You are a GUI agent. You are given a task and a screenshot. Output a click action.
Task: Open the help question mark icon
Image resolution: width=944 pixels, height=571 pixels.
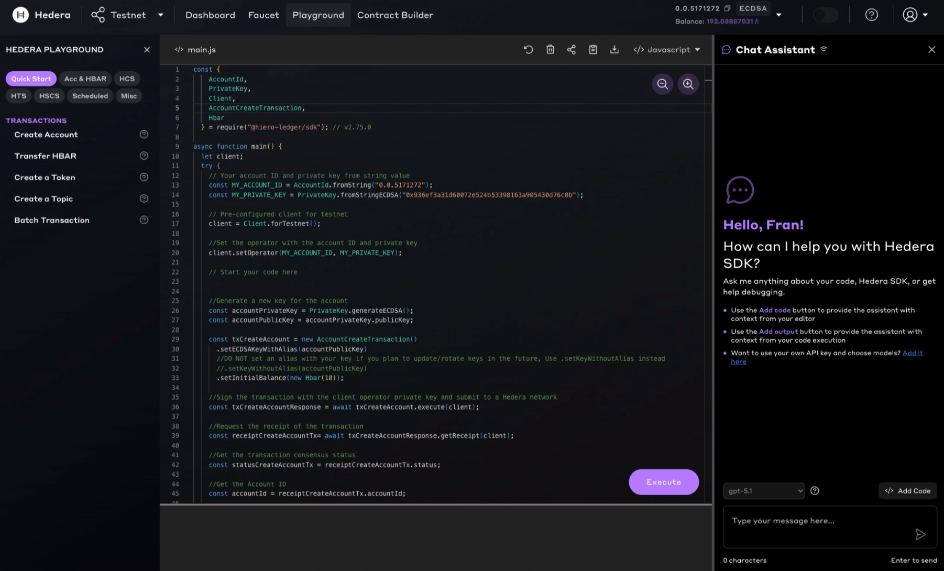coord(871,15)
